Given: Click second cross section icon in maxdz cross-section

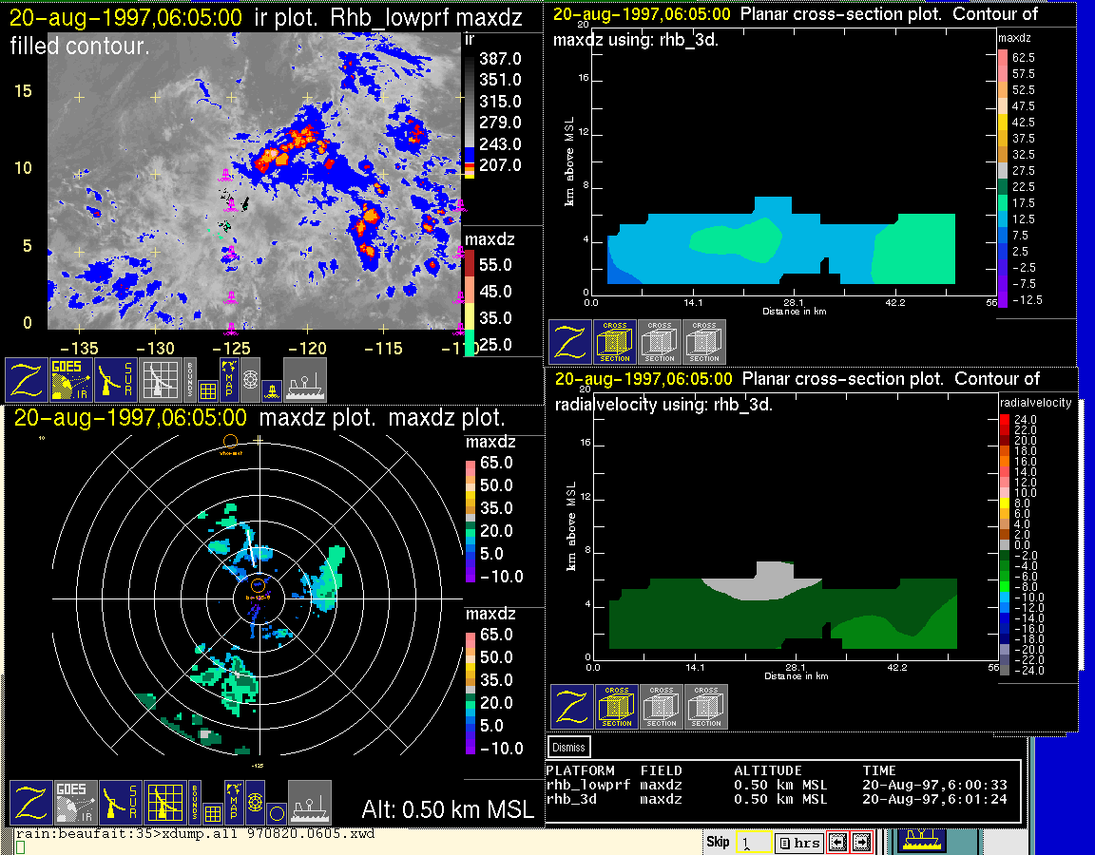Looking at the screenshot, I should click(660, 342).
